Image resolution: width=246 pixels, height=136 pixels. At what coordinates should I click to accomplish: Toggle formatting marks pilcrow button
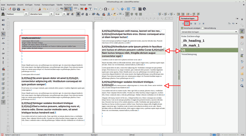[x=71, y=9]
